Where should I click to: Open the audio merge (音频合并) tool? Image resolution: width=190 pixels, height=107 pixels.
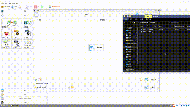pos(12,23)
